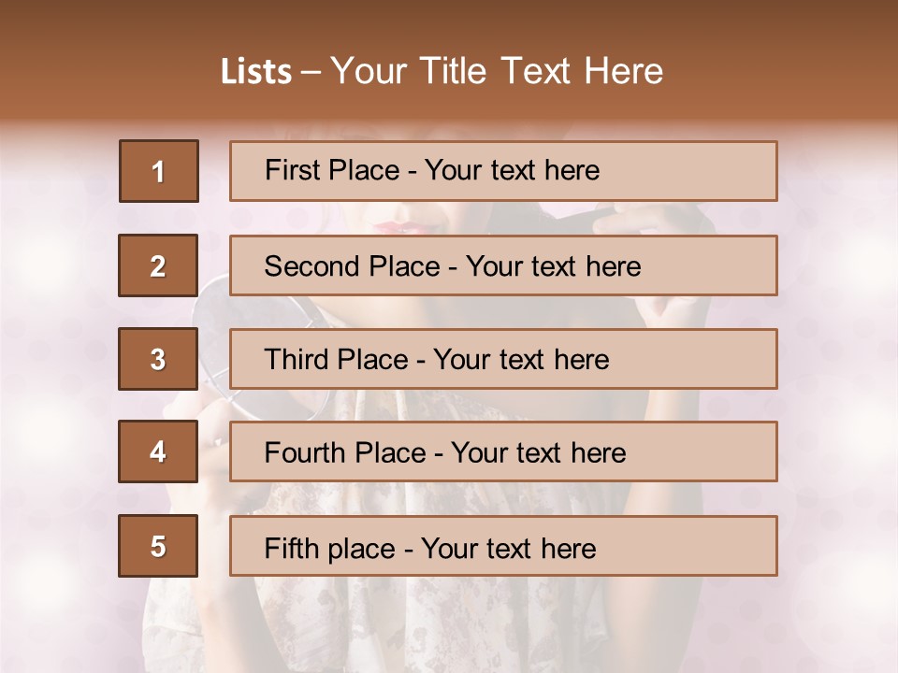Click empty right end of Fifth place bar

click(x=711, y=546)
